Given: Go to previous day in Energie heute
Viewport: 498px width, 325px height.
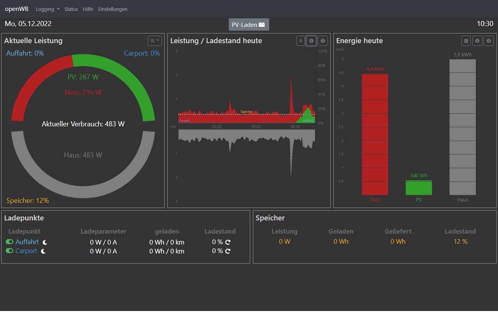Looking at the screenshot, I should [x=477, y=41].
